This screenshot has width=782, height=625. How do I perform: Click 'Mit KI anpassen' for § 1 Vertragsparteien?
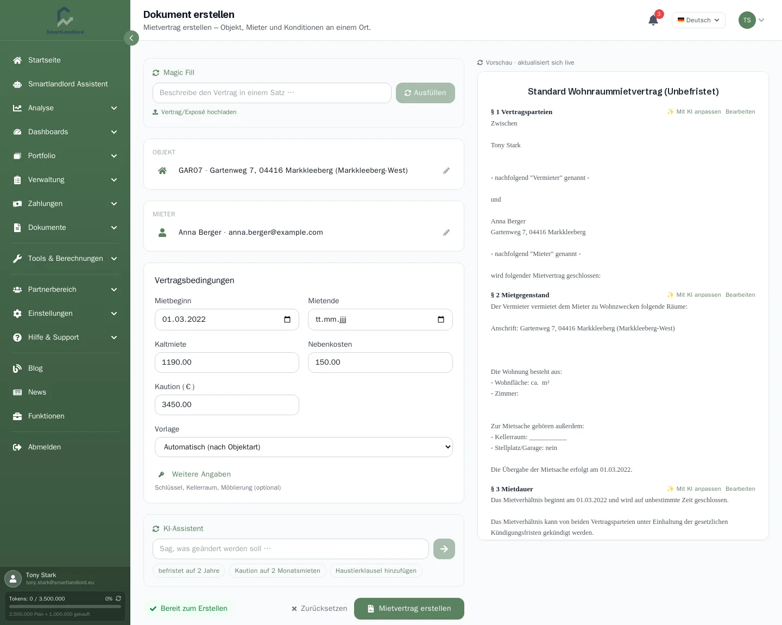click(x=694, y=112)
